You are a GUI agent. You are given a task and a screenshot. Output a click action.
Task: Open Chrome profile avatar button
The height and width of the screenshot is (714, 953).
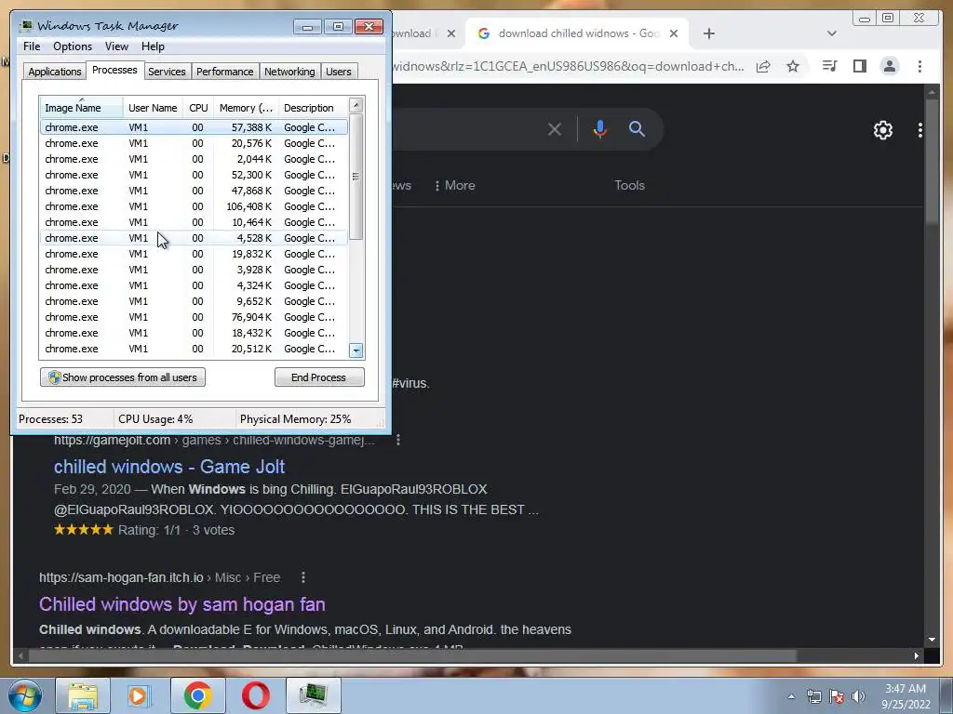[889, 66]
